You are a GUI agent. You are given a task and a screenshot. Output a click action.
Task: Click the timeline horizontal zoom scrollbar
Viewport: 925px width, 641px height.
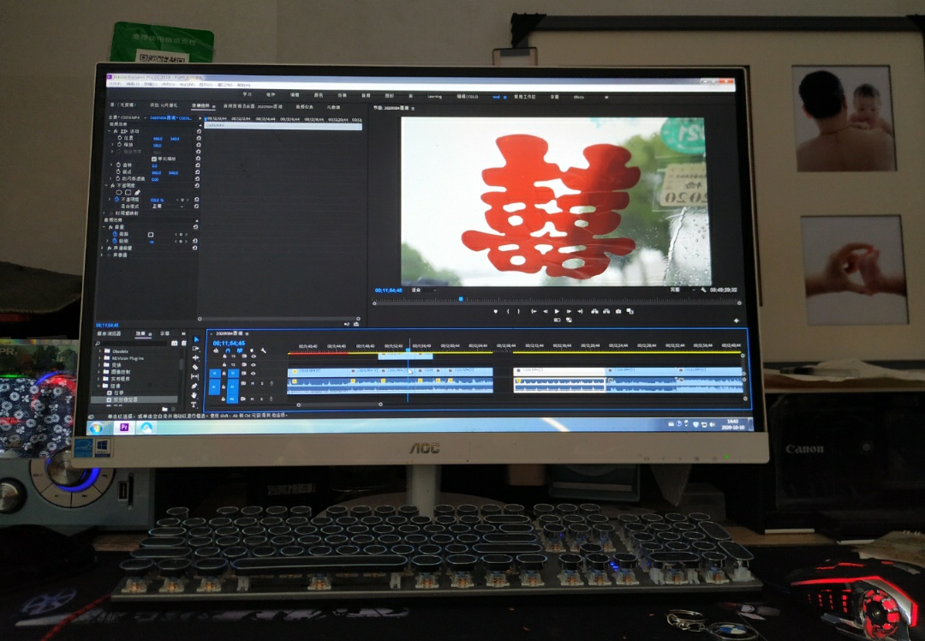339,404
